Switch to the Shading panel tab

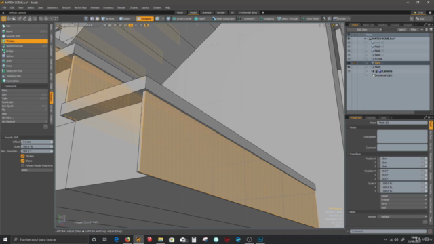382,25
